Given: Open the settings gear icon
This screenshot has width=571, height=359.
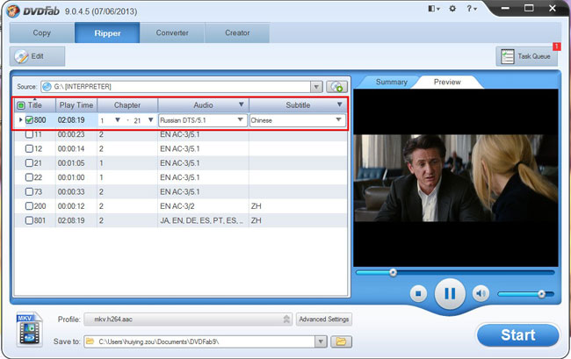Looking at the screenshot, I should pyautogui.click(x=452, y=9).
